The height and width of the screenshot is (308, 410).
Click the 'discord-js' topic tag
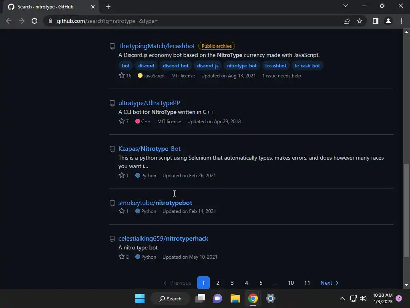click(x=208, y=66)
